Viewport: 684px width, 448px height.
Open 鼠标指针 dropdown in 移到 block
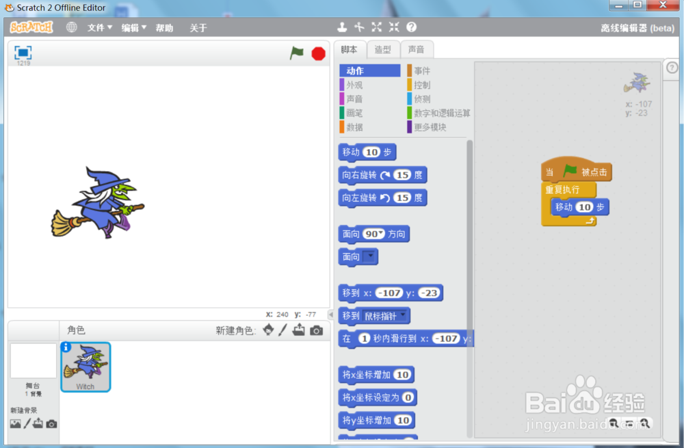pos(403,315)
